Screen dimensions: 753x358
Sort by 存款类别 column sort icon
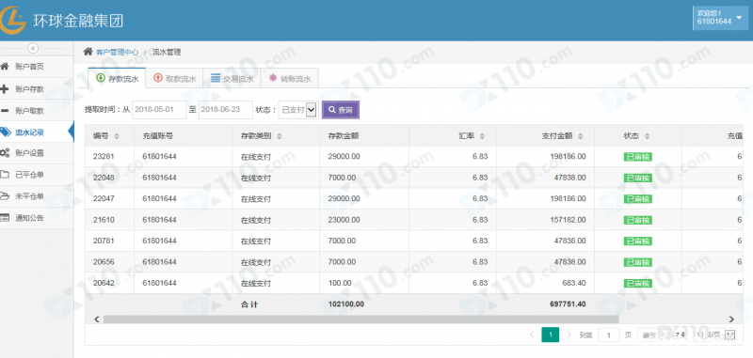279,136
